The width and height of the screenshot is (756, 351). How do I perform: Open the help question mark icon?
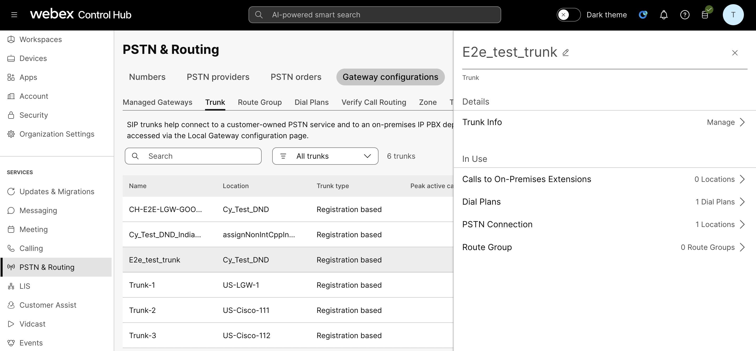click(x=684, y=15)
